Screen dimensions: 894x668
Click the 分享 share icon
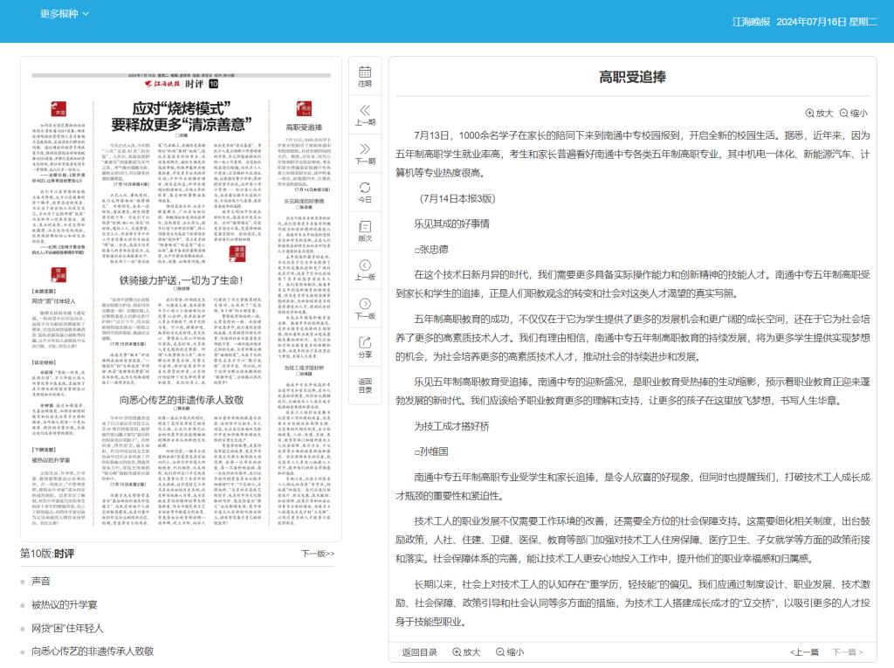[365, 348]
